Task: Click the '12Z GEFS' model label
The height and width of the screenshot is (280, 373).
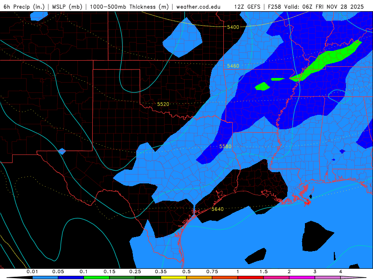Action: [x=247, y=7]
